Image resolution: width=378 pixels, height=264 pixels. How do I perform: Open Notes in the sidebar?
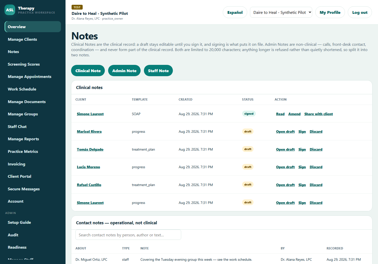33,52
